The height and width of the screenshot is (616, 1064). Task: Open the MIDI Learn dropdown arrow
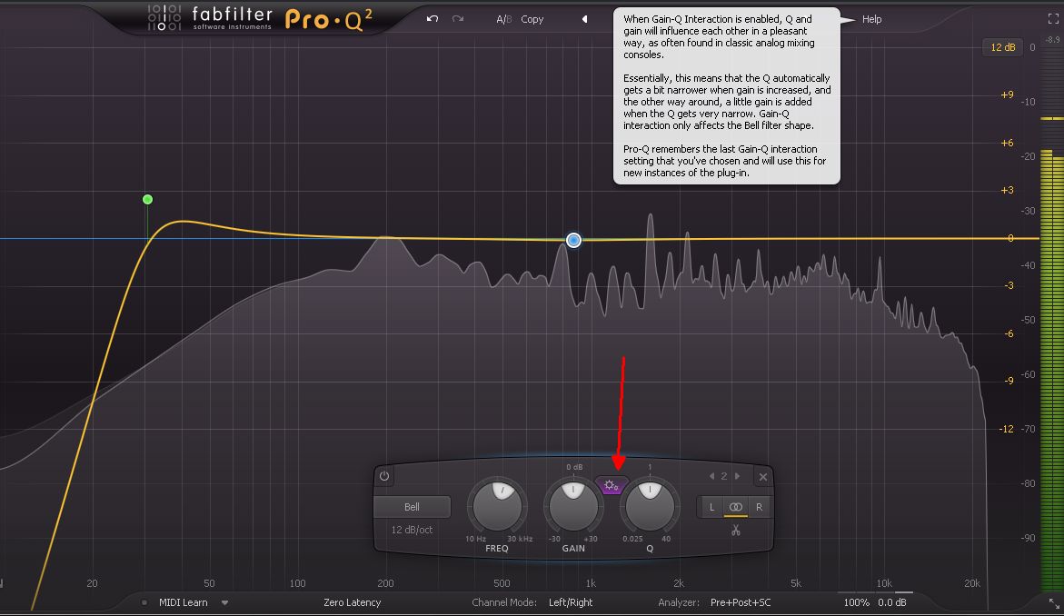(x=224, y=602)
